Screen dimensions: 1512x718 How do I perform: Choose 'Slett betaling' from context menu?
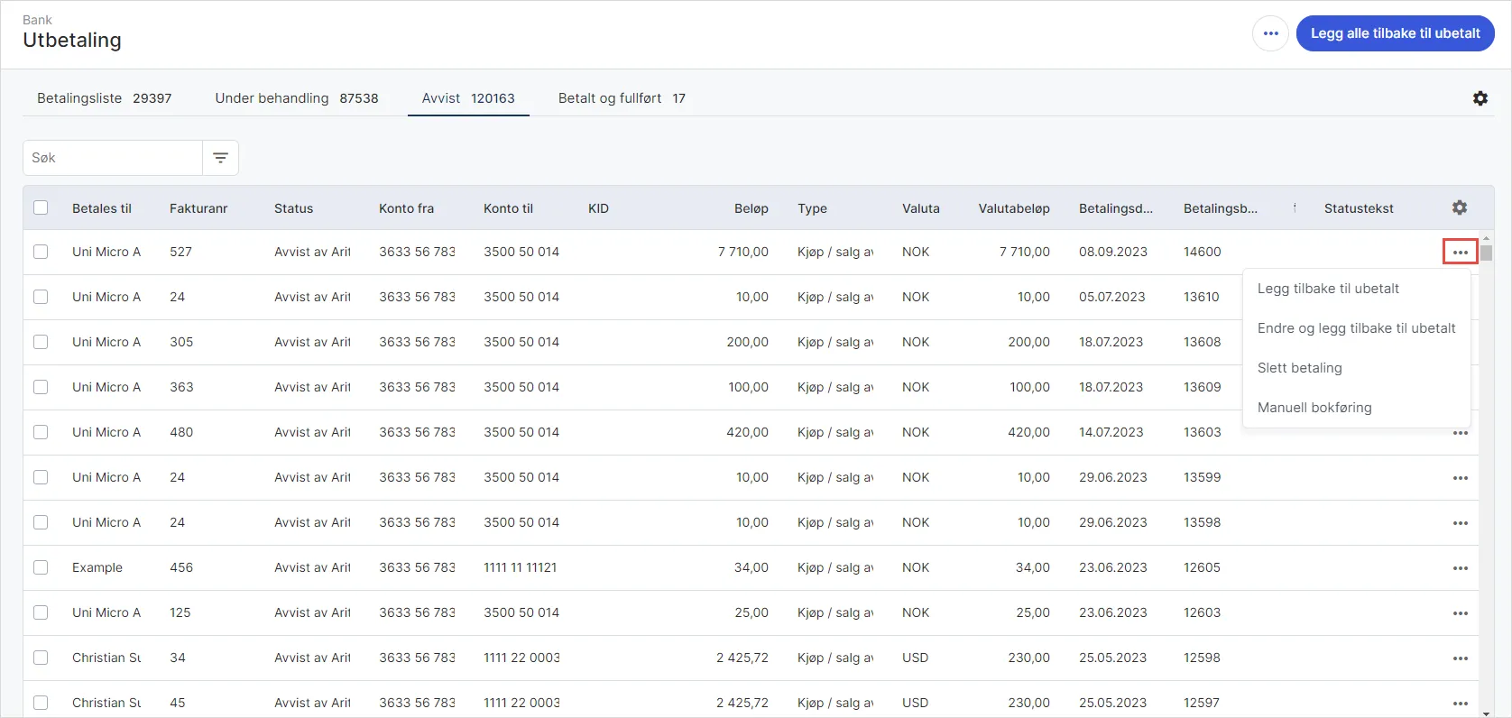click(x=1299, y=368)
